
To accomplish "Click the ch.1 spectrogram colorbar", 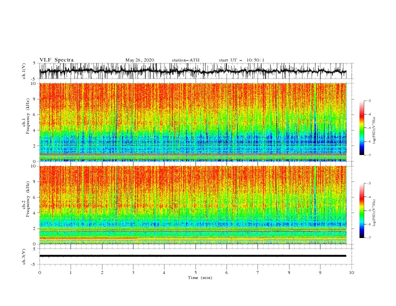I will [x=361, y=128].
